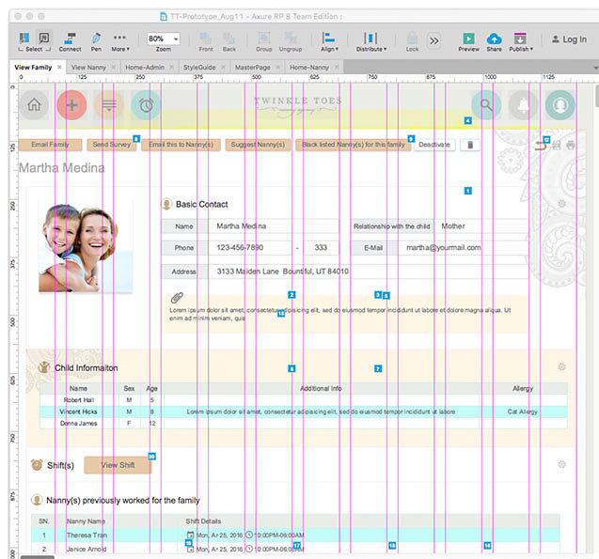
Task: Close the StyleGuide tab
Action: point(224,67)
